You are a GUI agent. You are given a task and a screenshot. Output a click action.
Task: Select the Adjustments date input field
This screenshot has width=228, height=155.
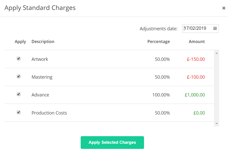(x=198, y=28)
